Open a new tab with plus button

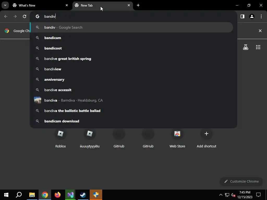(x=138, y=5)
